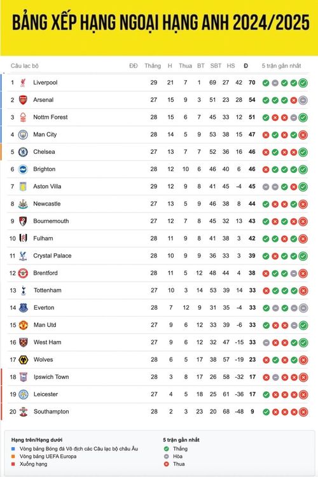Click the HS column header
318x477 pixels.
coord(231,66)
